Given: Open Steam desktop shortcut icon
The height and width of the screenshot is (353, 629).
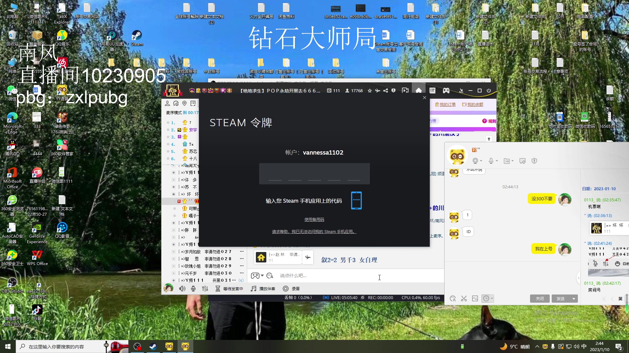Looking at the screenshot, I should [x=137, y=38].
